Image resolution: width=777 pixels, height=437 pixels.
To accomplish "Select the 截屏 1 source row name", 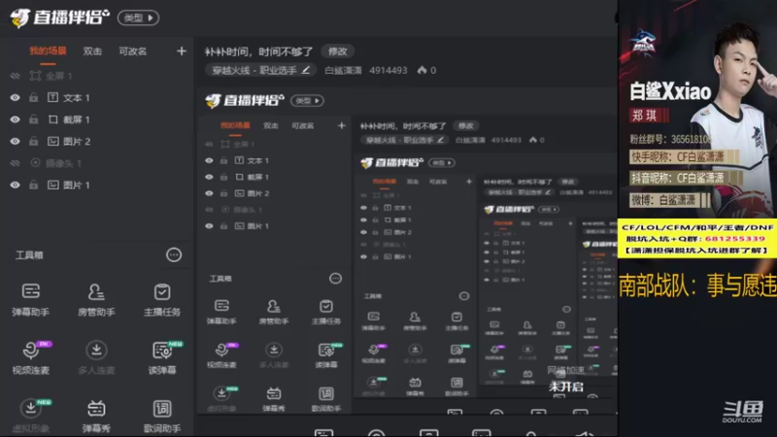I will [x=77, y=119].
